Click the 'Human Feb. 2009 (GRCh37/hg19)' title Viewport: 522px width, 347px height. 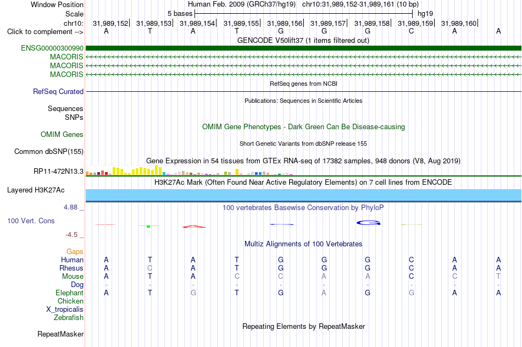pyautogui.click(x=242, y=4)
